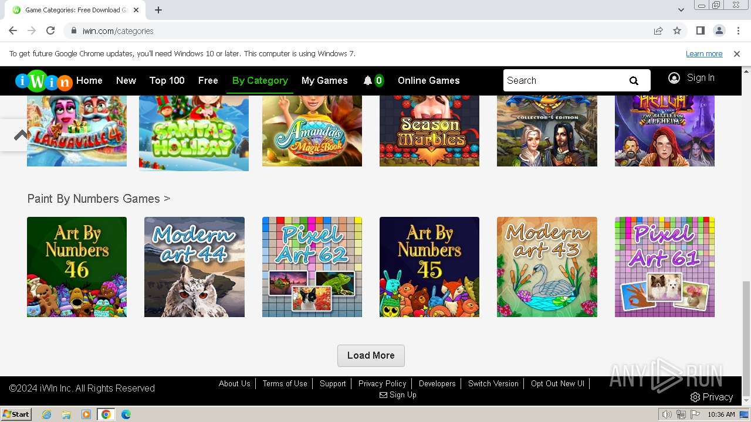
Task: Open Windows Media Player from the taskbar
Action: click(86, 414)
